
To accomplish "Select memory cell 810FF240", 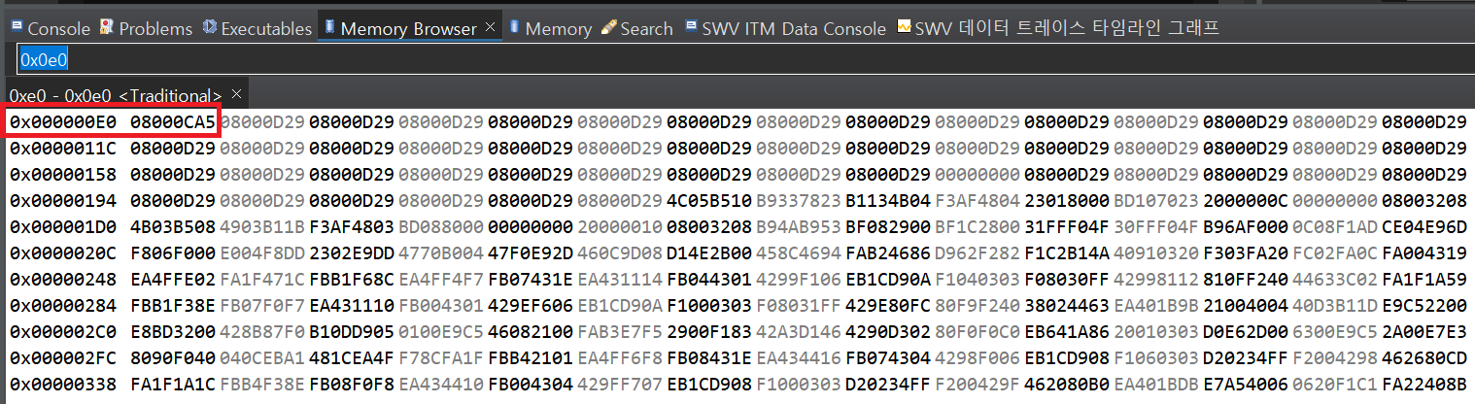I will coord(1246,280).
